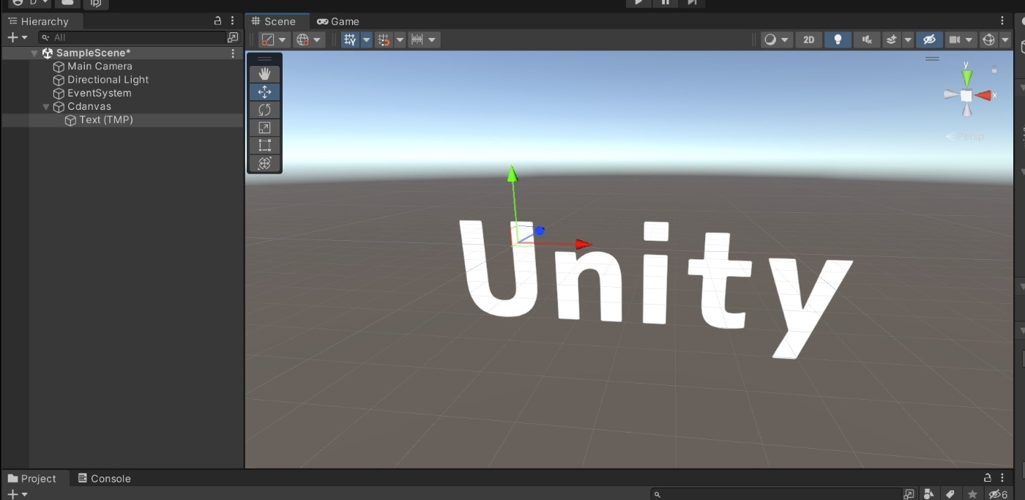
Task: Click the scene gizmo red X axis cone
Action: 983,95
